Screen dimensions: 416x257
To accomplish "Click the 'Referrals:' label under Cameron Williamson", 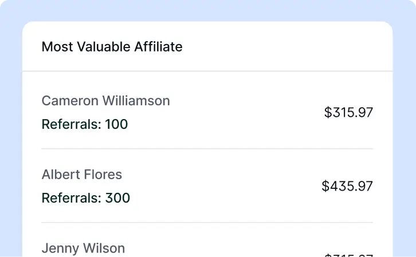I will pyautogui.click(x=71, y=124).
